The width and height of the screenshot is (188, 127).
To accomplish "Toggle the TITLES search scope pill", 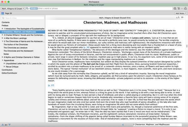I will coord(34,8).
